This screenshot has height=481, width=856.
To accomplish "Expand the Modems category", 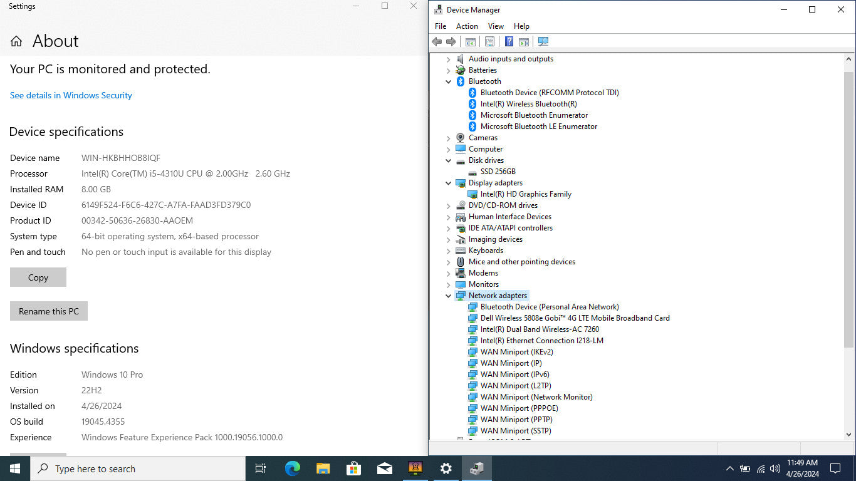I will pos(448,273).
